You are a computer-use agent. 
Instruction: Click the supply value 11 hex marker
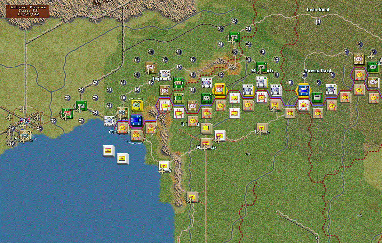pos(192,90)
